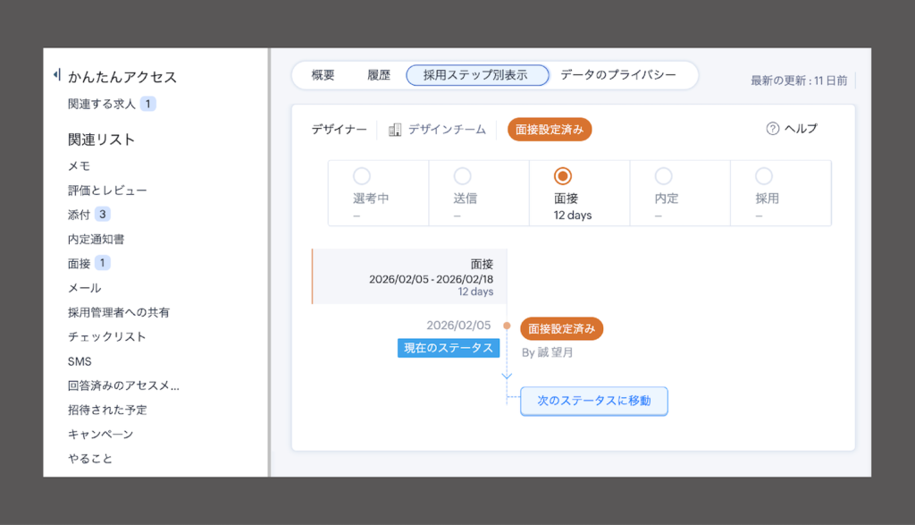The width and height of the screenshot is (915, 525).
Task: Switch to the 概要 tab
Action: tap(322, 75)
